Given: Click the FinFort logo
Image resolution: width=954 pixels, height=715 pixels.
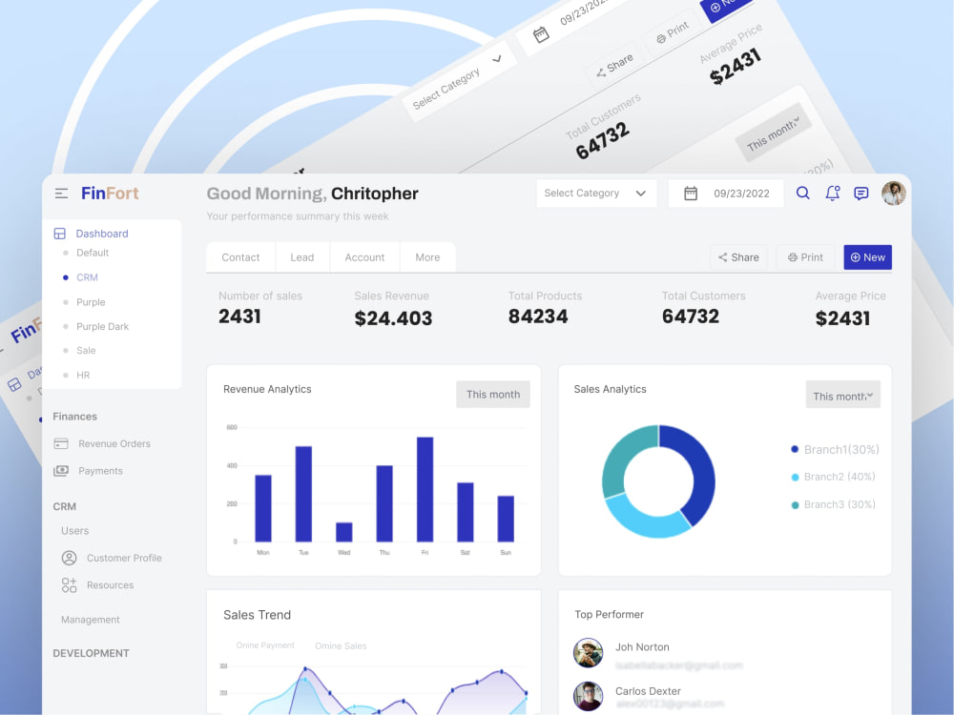Looking at the screenshot, I should (110, 194).
